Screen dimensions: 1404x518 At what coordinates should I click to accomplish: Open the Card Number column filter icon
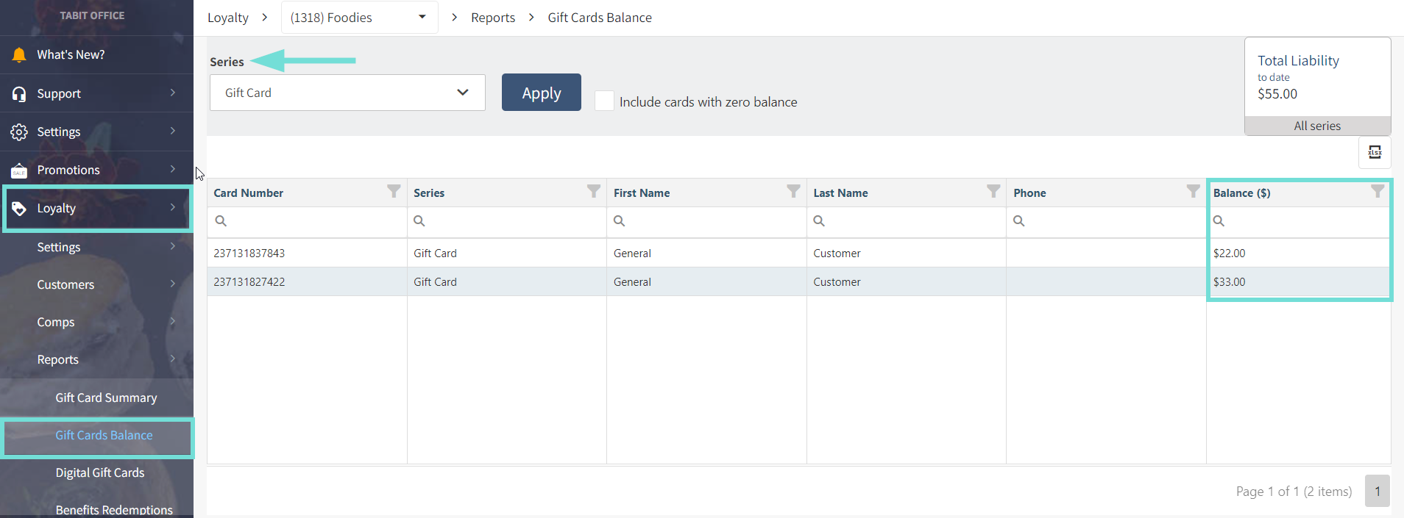click(394, 192)
